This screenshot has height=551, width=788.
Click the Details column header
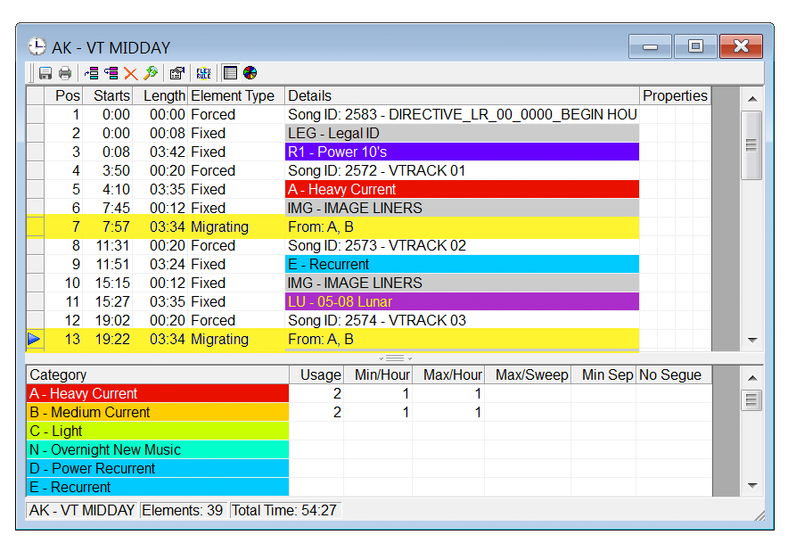[x=462, y=95]
